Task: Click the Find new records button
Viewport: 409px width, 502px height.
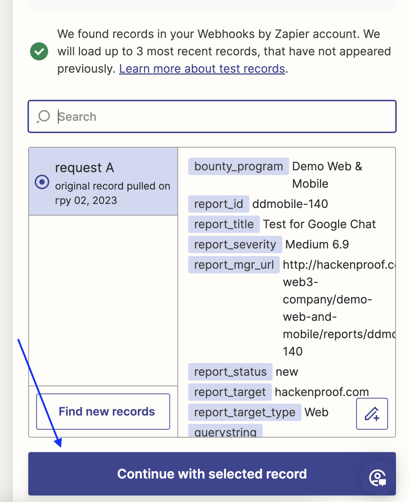Action: click(x=103, y=412)
